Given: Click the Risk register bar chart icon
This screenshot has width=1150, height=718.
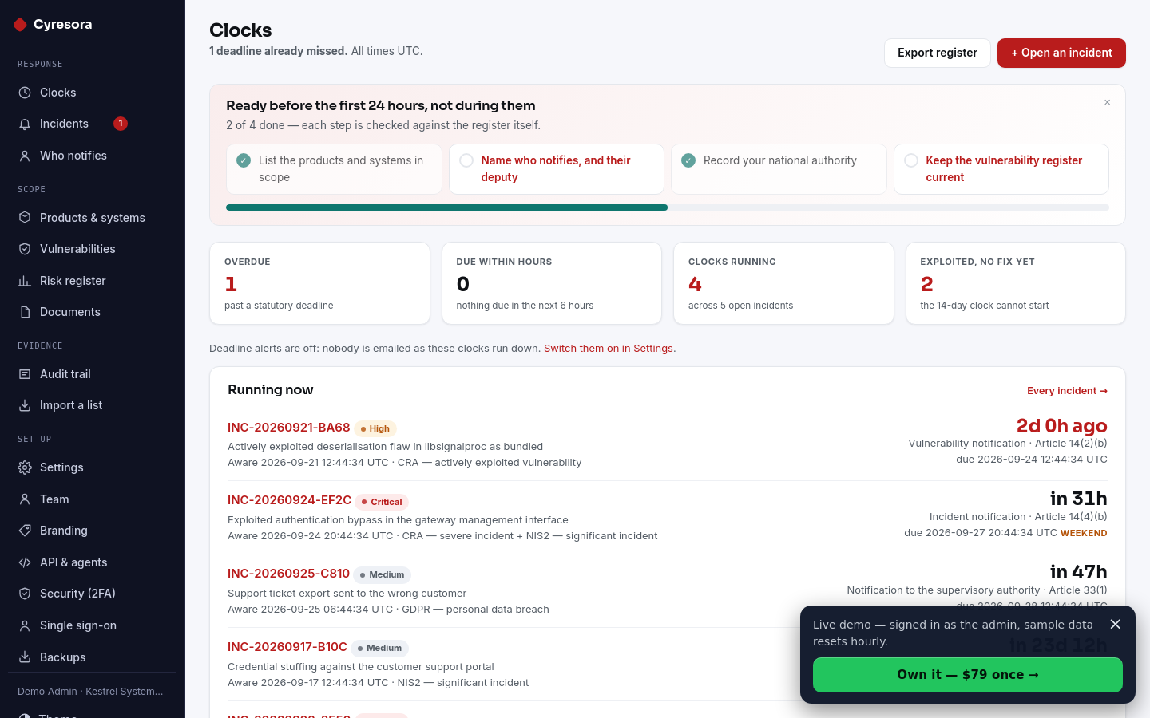Looking at the screenshot, I should 25,281.
